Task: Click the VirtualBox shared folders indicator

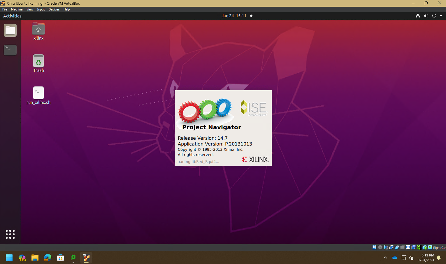Action: click(402, 247)
